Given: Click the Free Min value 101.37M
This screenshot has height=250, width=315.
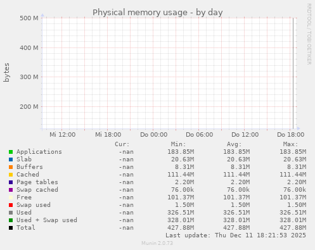Looking at the screenshot, I should tap(181, 197).
